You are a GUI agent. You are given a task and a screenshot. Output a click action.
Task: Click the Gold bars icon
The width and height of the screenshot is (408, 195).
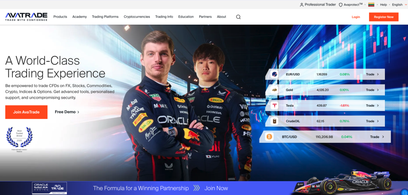274,90
